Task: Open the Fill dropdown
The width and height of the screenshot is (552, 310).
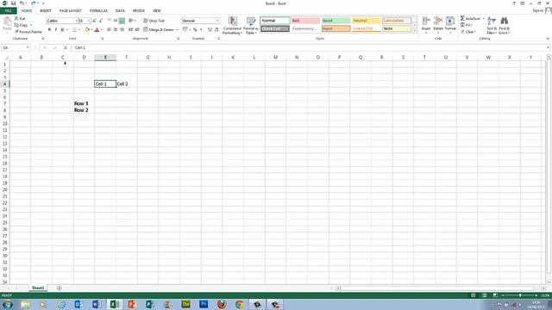Action: [467, 25]
